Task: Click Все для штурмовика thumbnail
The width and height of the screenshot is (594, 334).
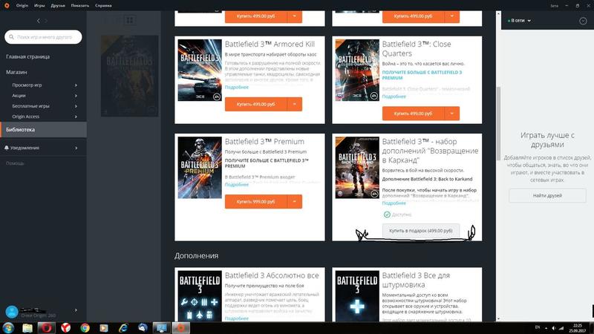Action: pos(357,296)
